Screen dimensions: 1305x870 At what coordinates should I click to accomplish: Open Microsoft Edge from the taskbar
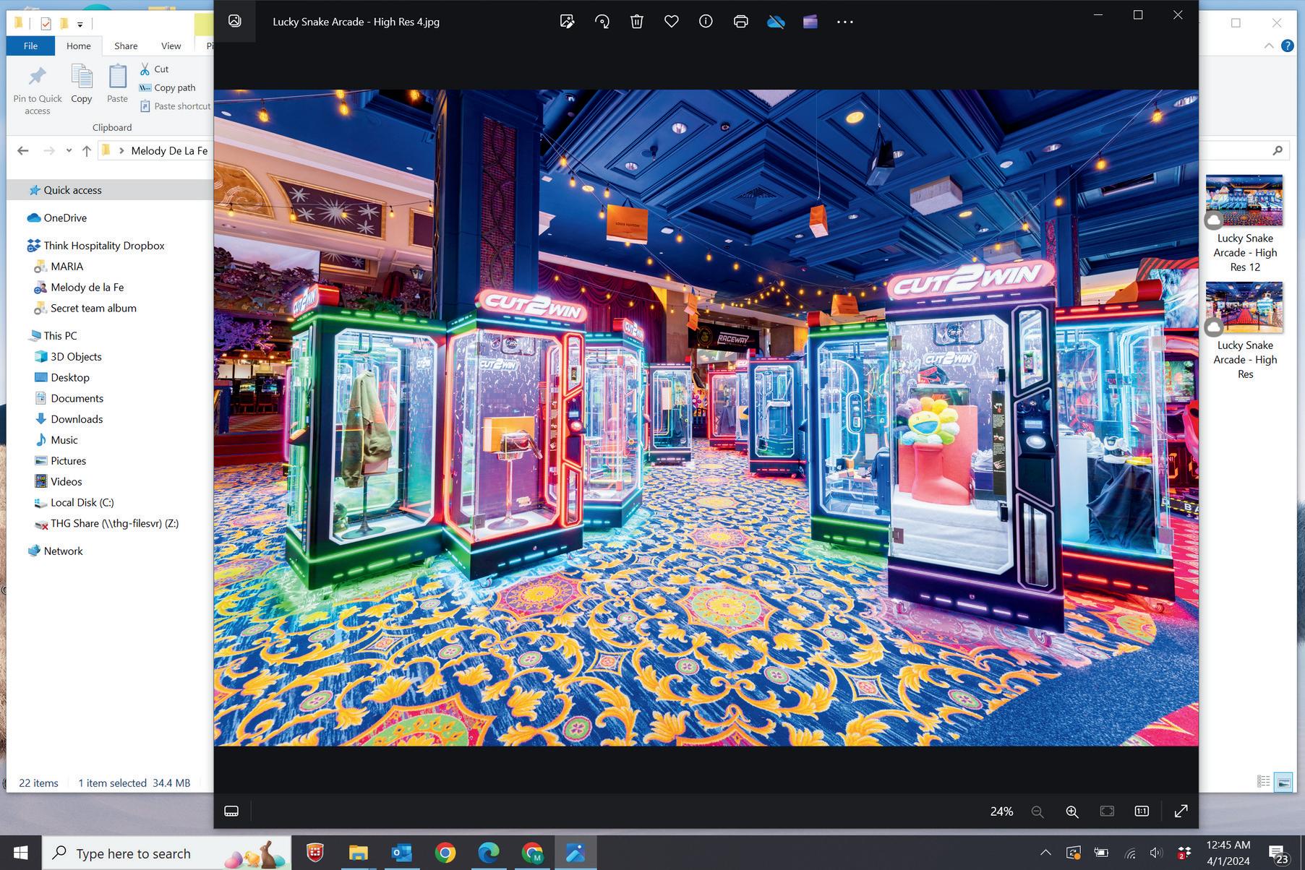click(489, 853)
